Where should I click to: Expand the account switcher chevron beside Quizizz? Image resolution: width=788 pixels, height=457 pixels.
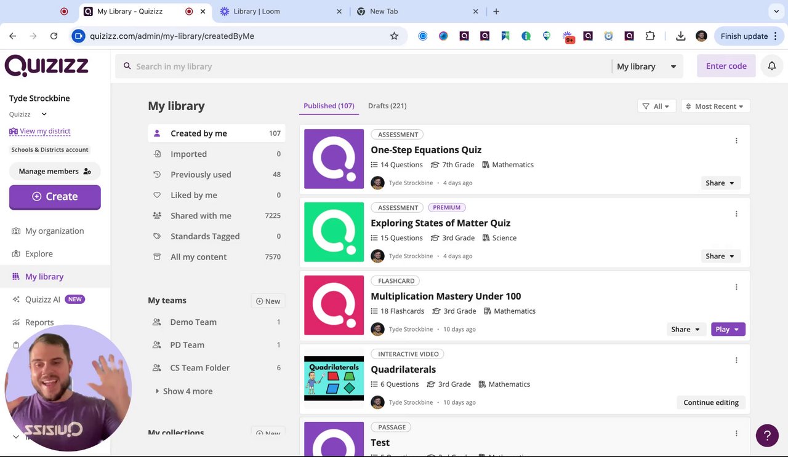(x=44, y=114)
